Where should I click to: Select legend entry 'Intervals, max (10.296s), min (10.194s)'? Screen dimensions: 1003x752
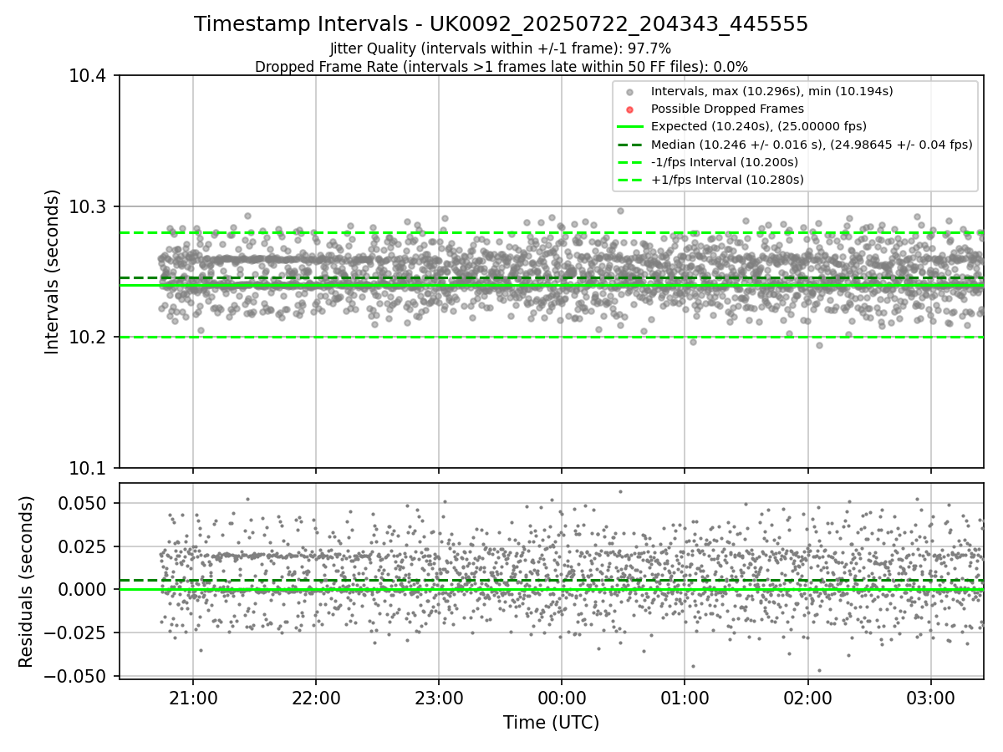point(772,91)
